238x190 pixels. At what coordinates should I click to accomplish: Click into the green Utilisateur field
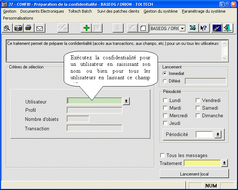(x=95, y=101)
